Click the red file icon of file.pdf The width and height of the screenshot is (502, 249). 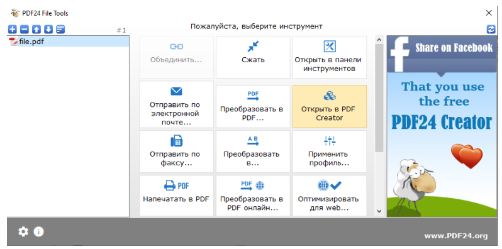pyautogui.click(x=13, y=41)
